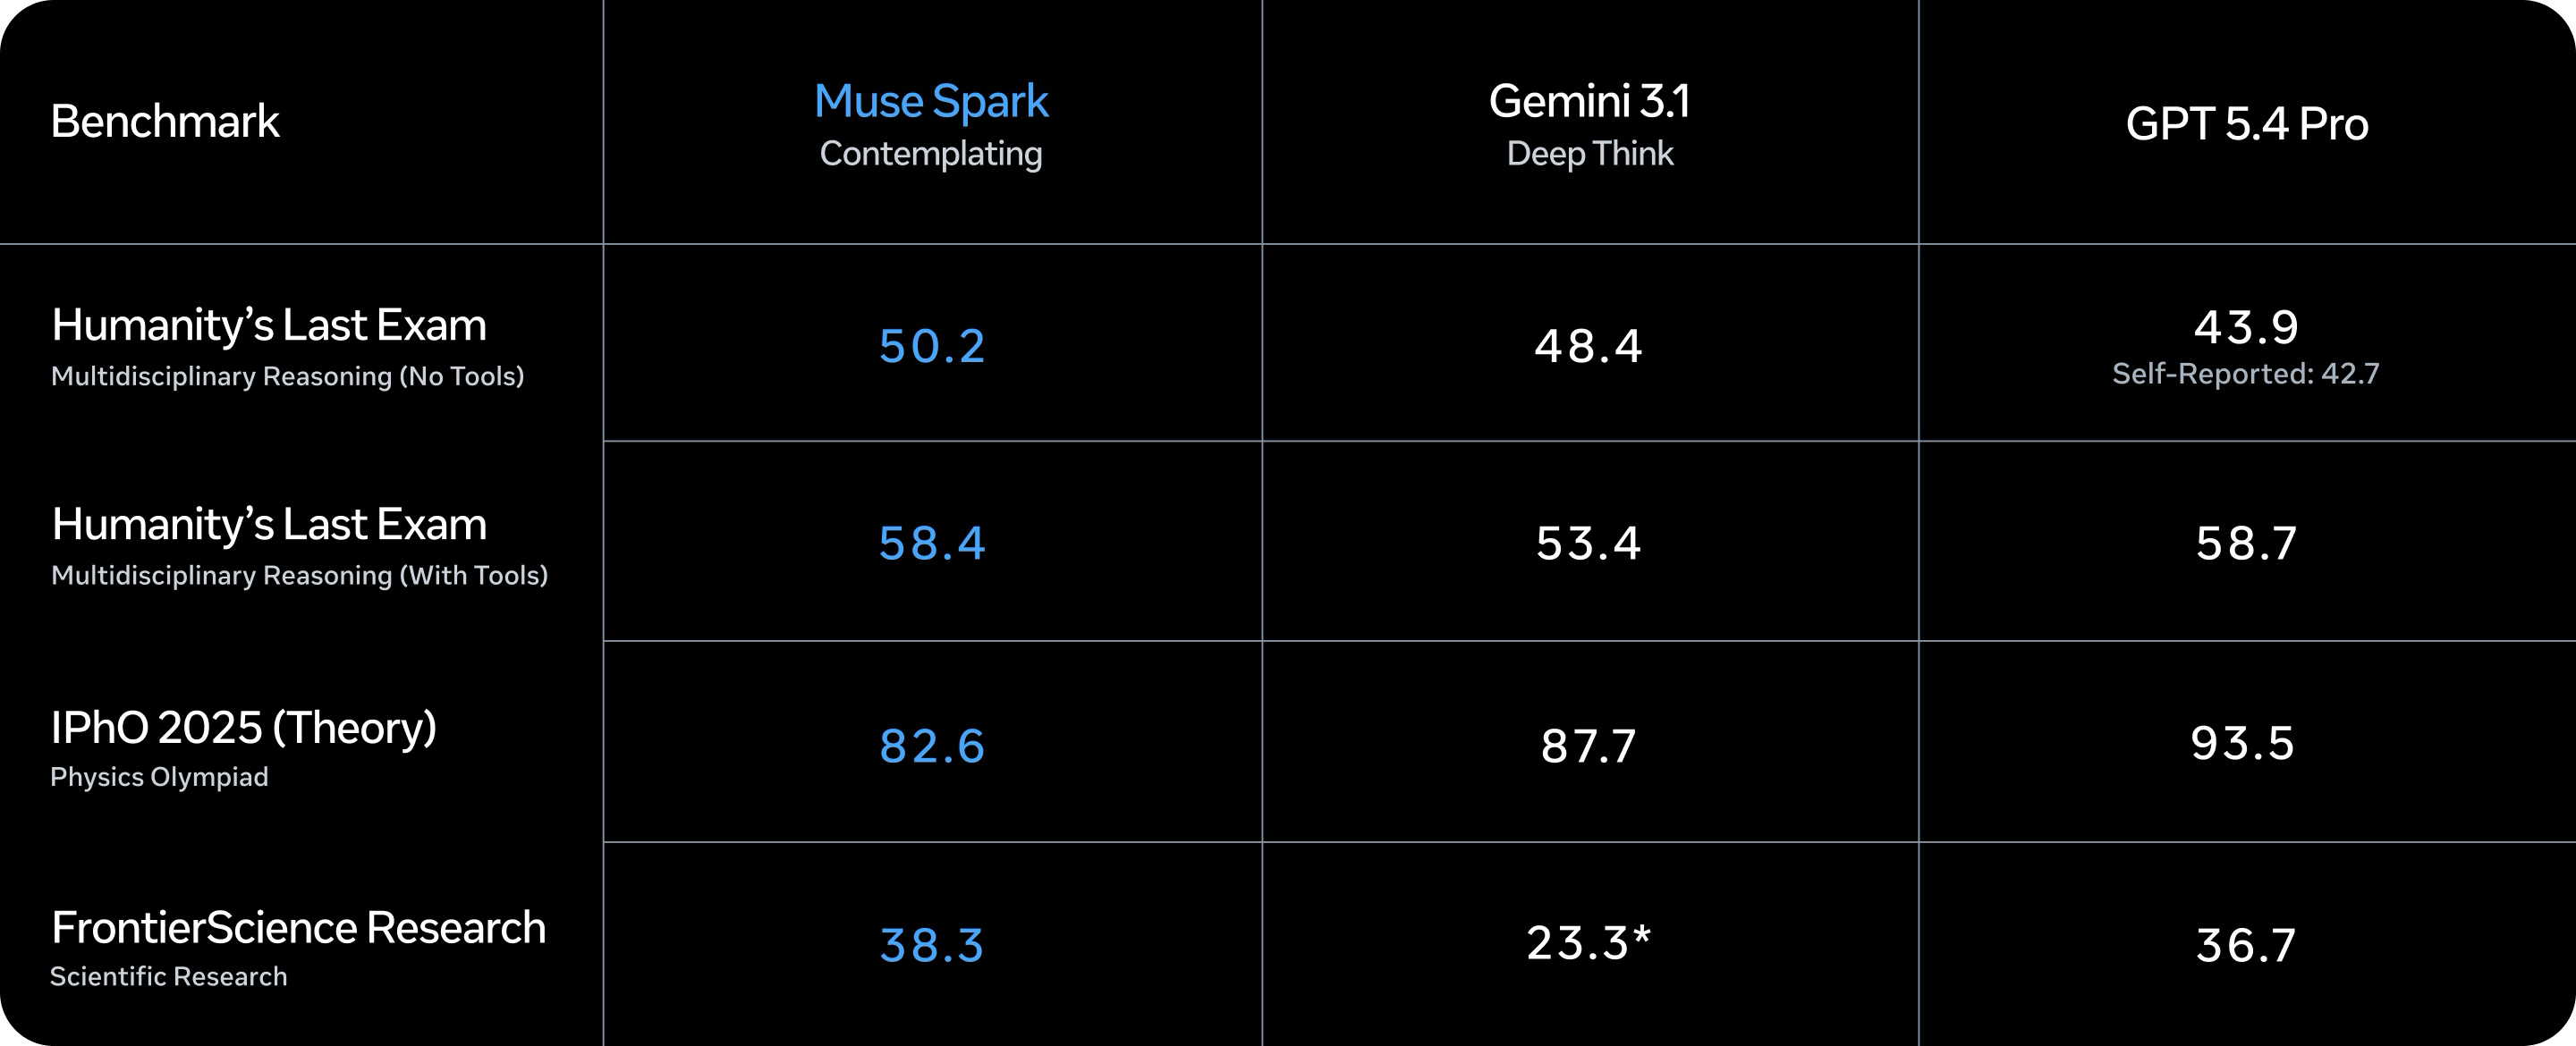Click the 93.5 IPhO score
This screenshot has height=1046, width=2576.
point(2242,743)
